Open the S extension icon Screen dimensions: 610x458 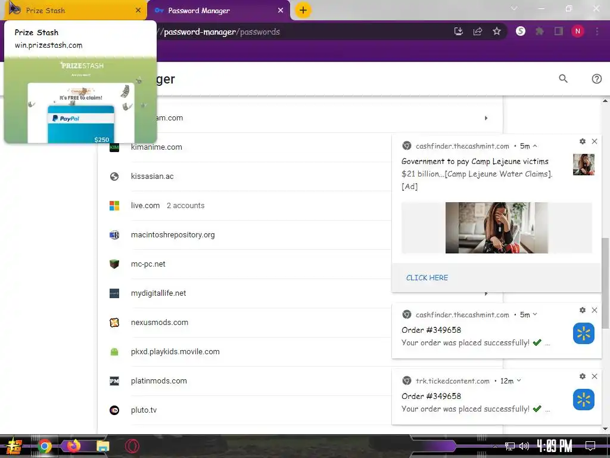click(521, 31)
